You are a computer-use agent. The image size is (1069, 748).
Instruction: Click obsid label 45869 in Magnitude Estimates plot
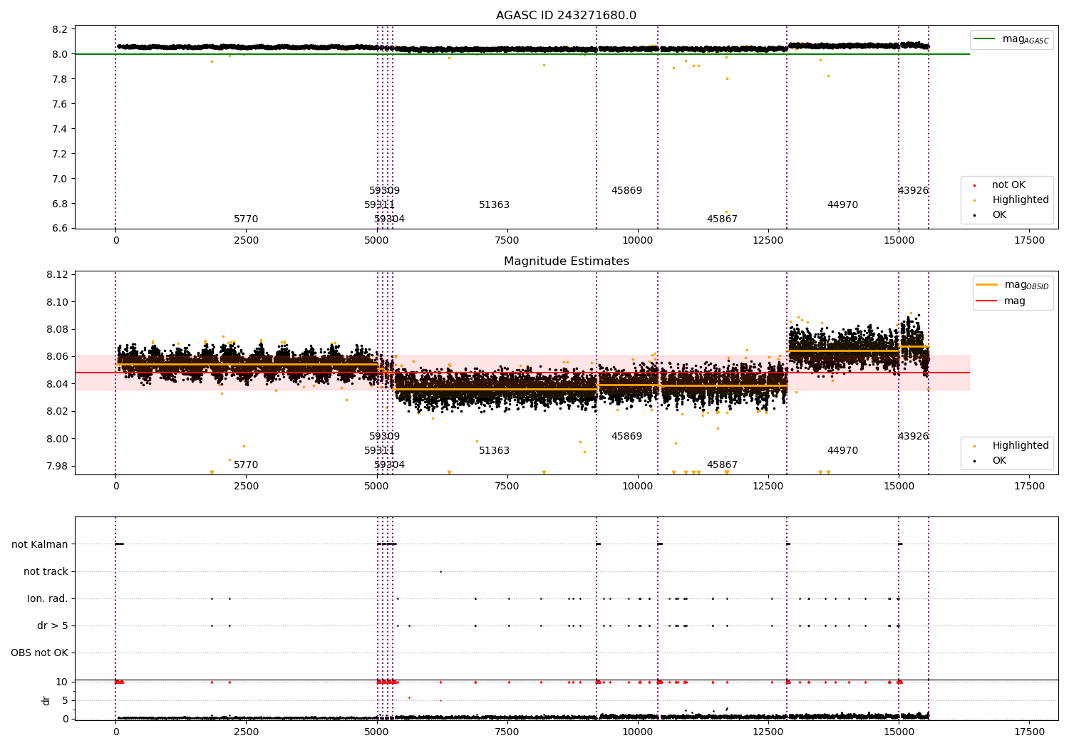coord(626,437)
